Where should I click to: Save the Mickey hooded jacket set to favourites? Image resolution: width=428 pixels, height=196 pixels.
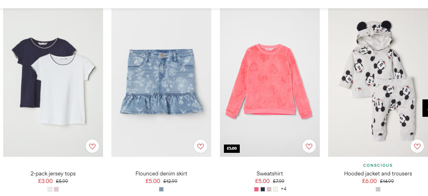[417, 146]
